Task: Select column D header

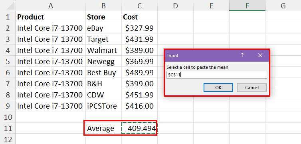Action: tap(175, 6)
